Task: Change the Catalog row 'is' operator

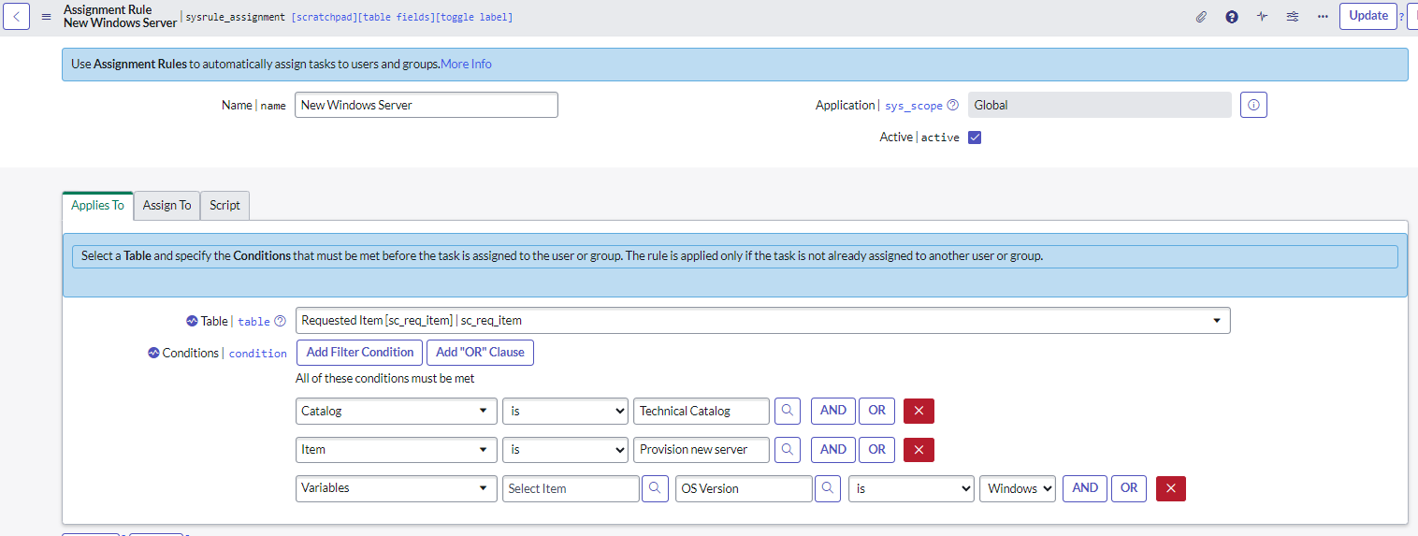Action: [x=565, y=411]
